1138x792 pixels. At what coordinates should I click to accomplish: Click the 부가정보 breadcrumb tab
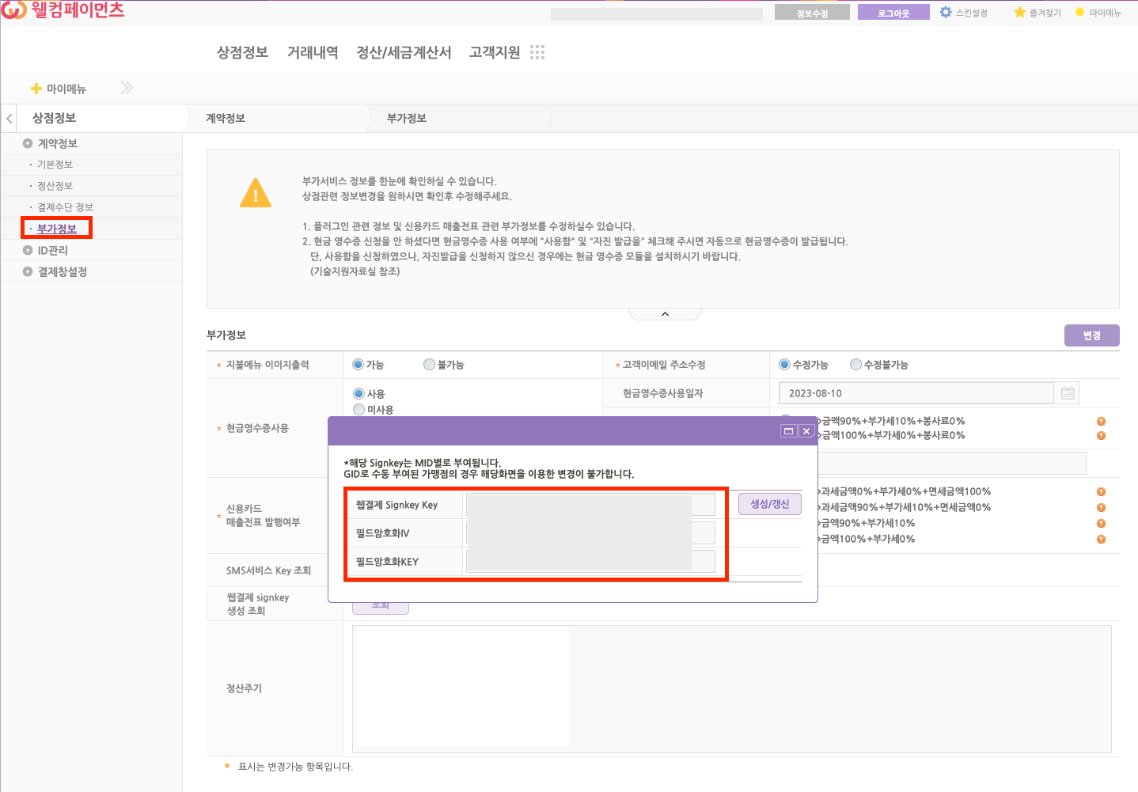coord(407,119)
